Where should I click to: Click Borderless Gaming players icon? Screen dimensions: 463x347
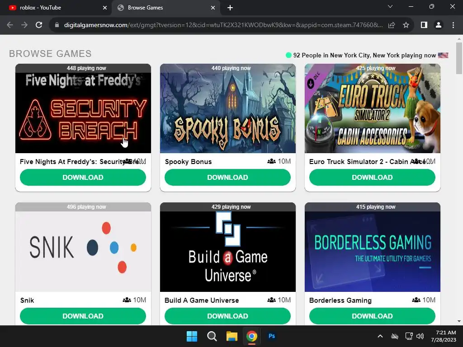click(416, 300)
